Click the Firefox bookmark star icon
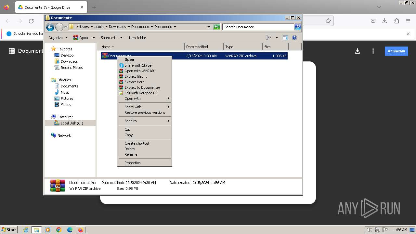416x234 pixels. 328,21
